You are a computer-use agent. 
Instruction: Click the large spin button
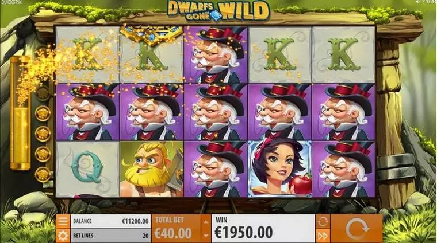[356, 229]
